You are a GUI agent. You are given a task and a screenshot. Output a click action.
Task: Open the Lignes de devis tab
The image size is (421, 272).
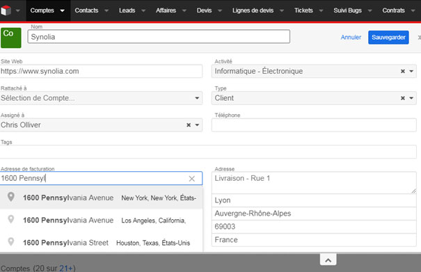(253, 10)
